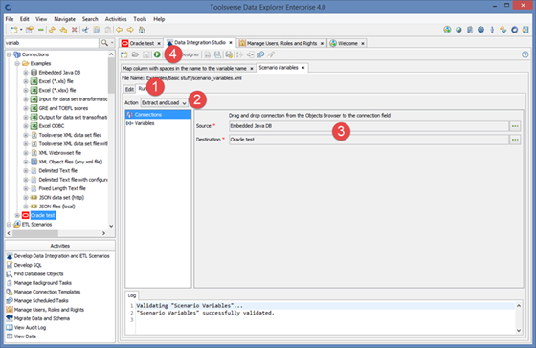Switch to the Welcome tab

point(347,43)
